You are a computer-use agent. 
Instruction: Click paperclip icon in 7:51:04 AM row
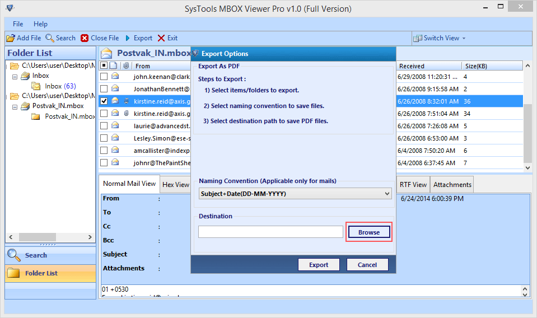(127, 113)
